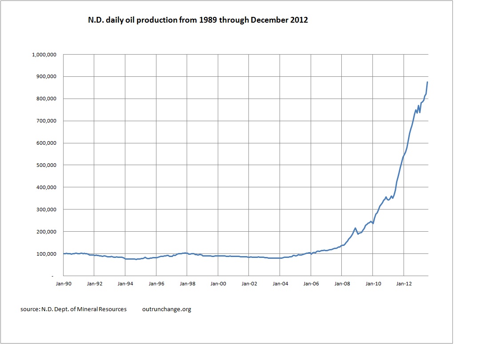Click the N.D. Dept. of Mineral Resources source text
The height and width of the screenshot is (344, 484).
[x=73, y=309]
